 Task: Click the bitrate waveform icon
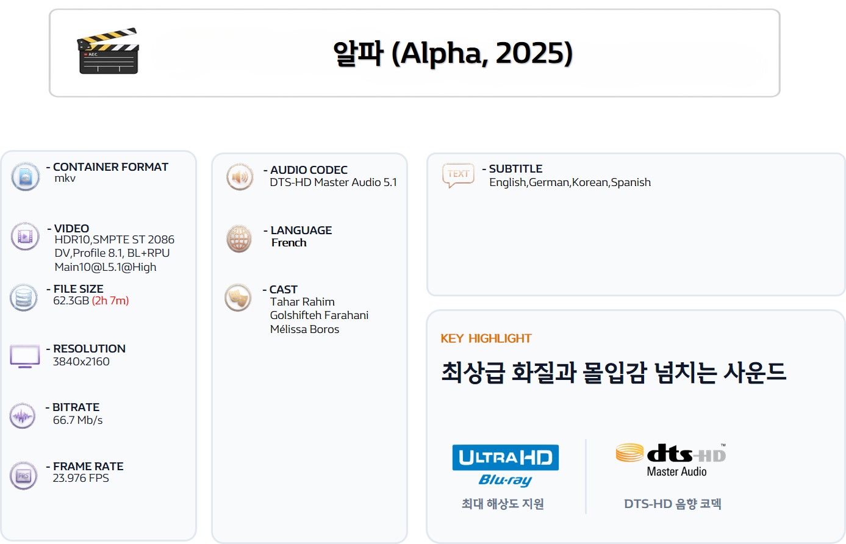tap(23, 417)
